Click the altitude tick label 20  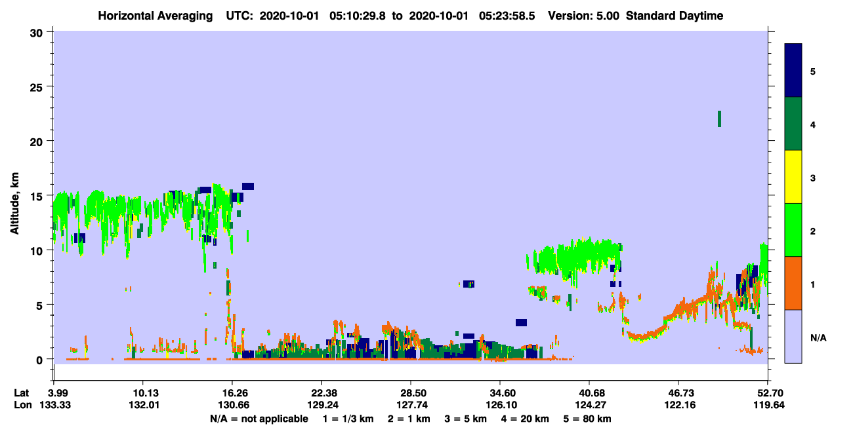[37, 142]
